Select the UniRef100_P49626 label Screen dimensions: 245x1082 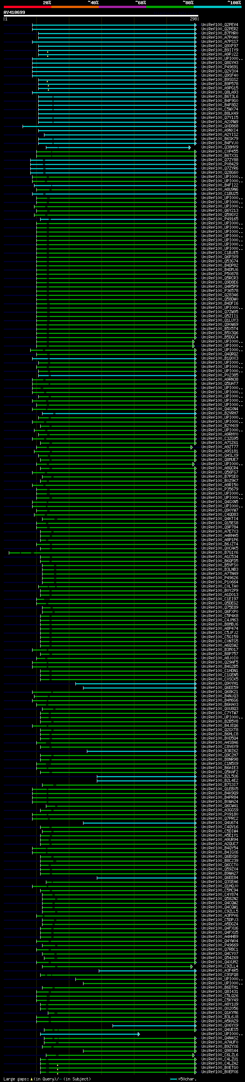[x=220, y=578]
